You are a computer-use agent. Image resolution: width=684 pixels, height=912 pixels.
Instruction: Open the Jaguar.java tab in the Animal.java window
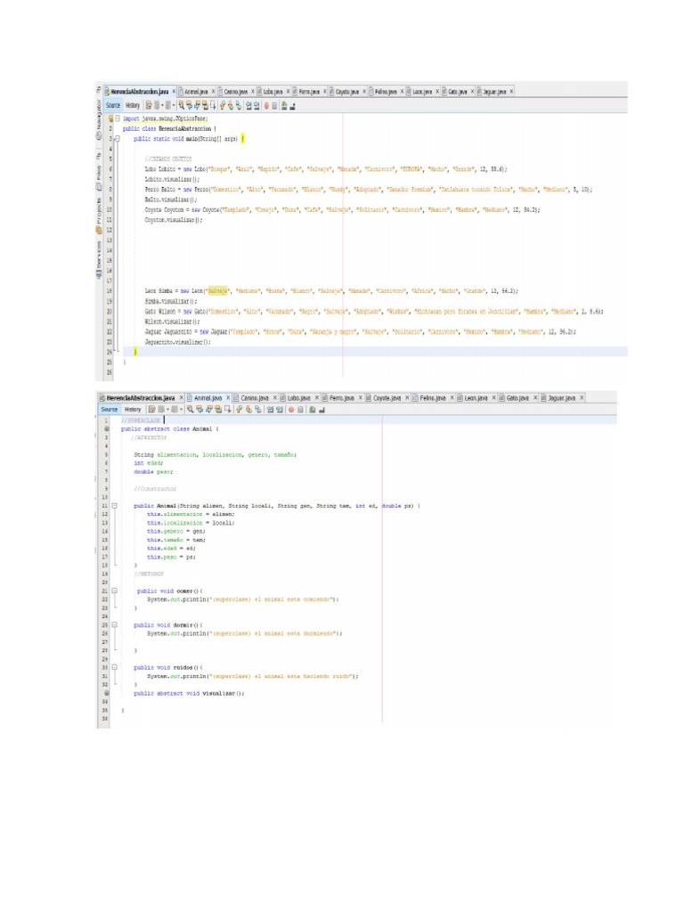pyautogui.click(x=561, y=397)
